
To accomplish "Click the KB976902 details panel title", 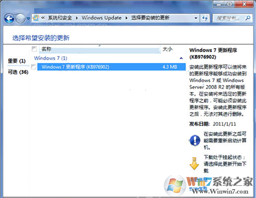I will (213, 53).
